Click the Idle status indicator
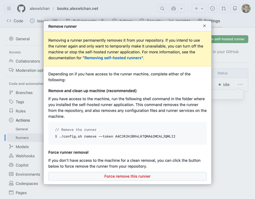This screenshot has height=199, width=255. point(224,85)
